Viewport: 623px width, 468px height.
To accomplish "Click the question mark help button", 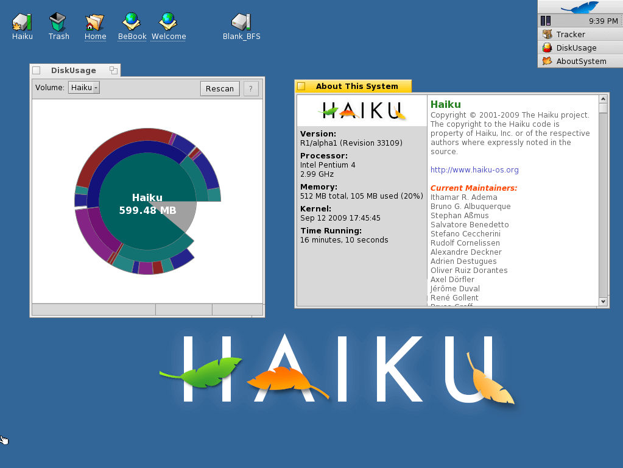I will coord(251,89).
